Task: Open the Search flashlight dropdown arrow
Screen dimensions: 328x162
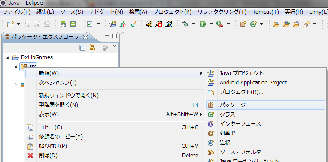Action: click(x=315, y=24)
